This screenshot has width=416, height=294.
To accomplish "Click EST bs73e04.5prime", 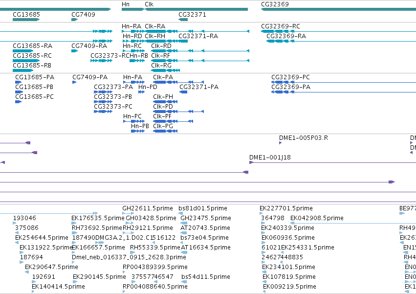I will tap(204, 238).
